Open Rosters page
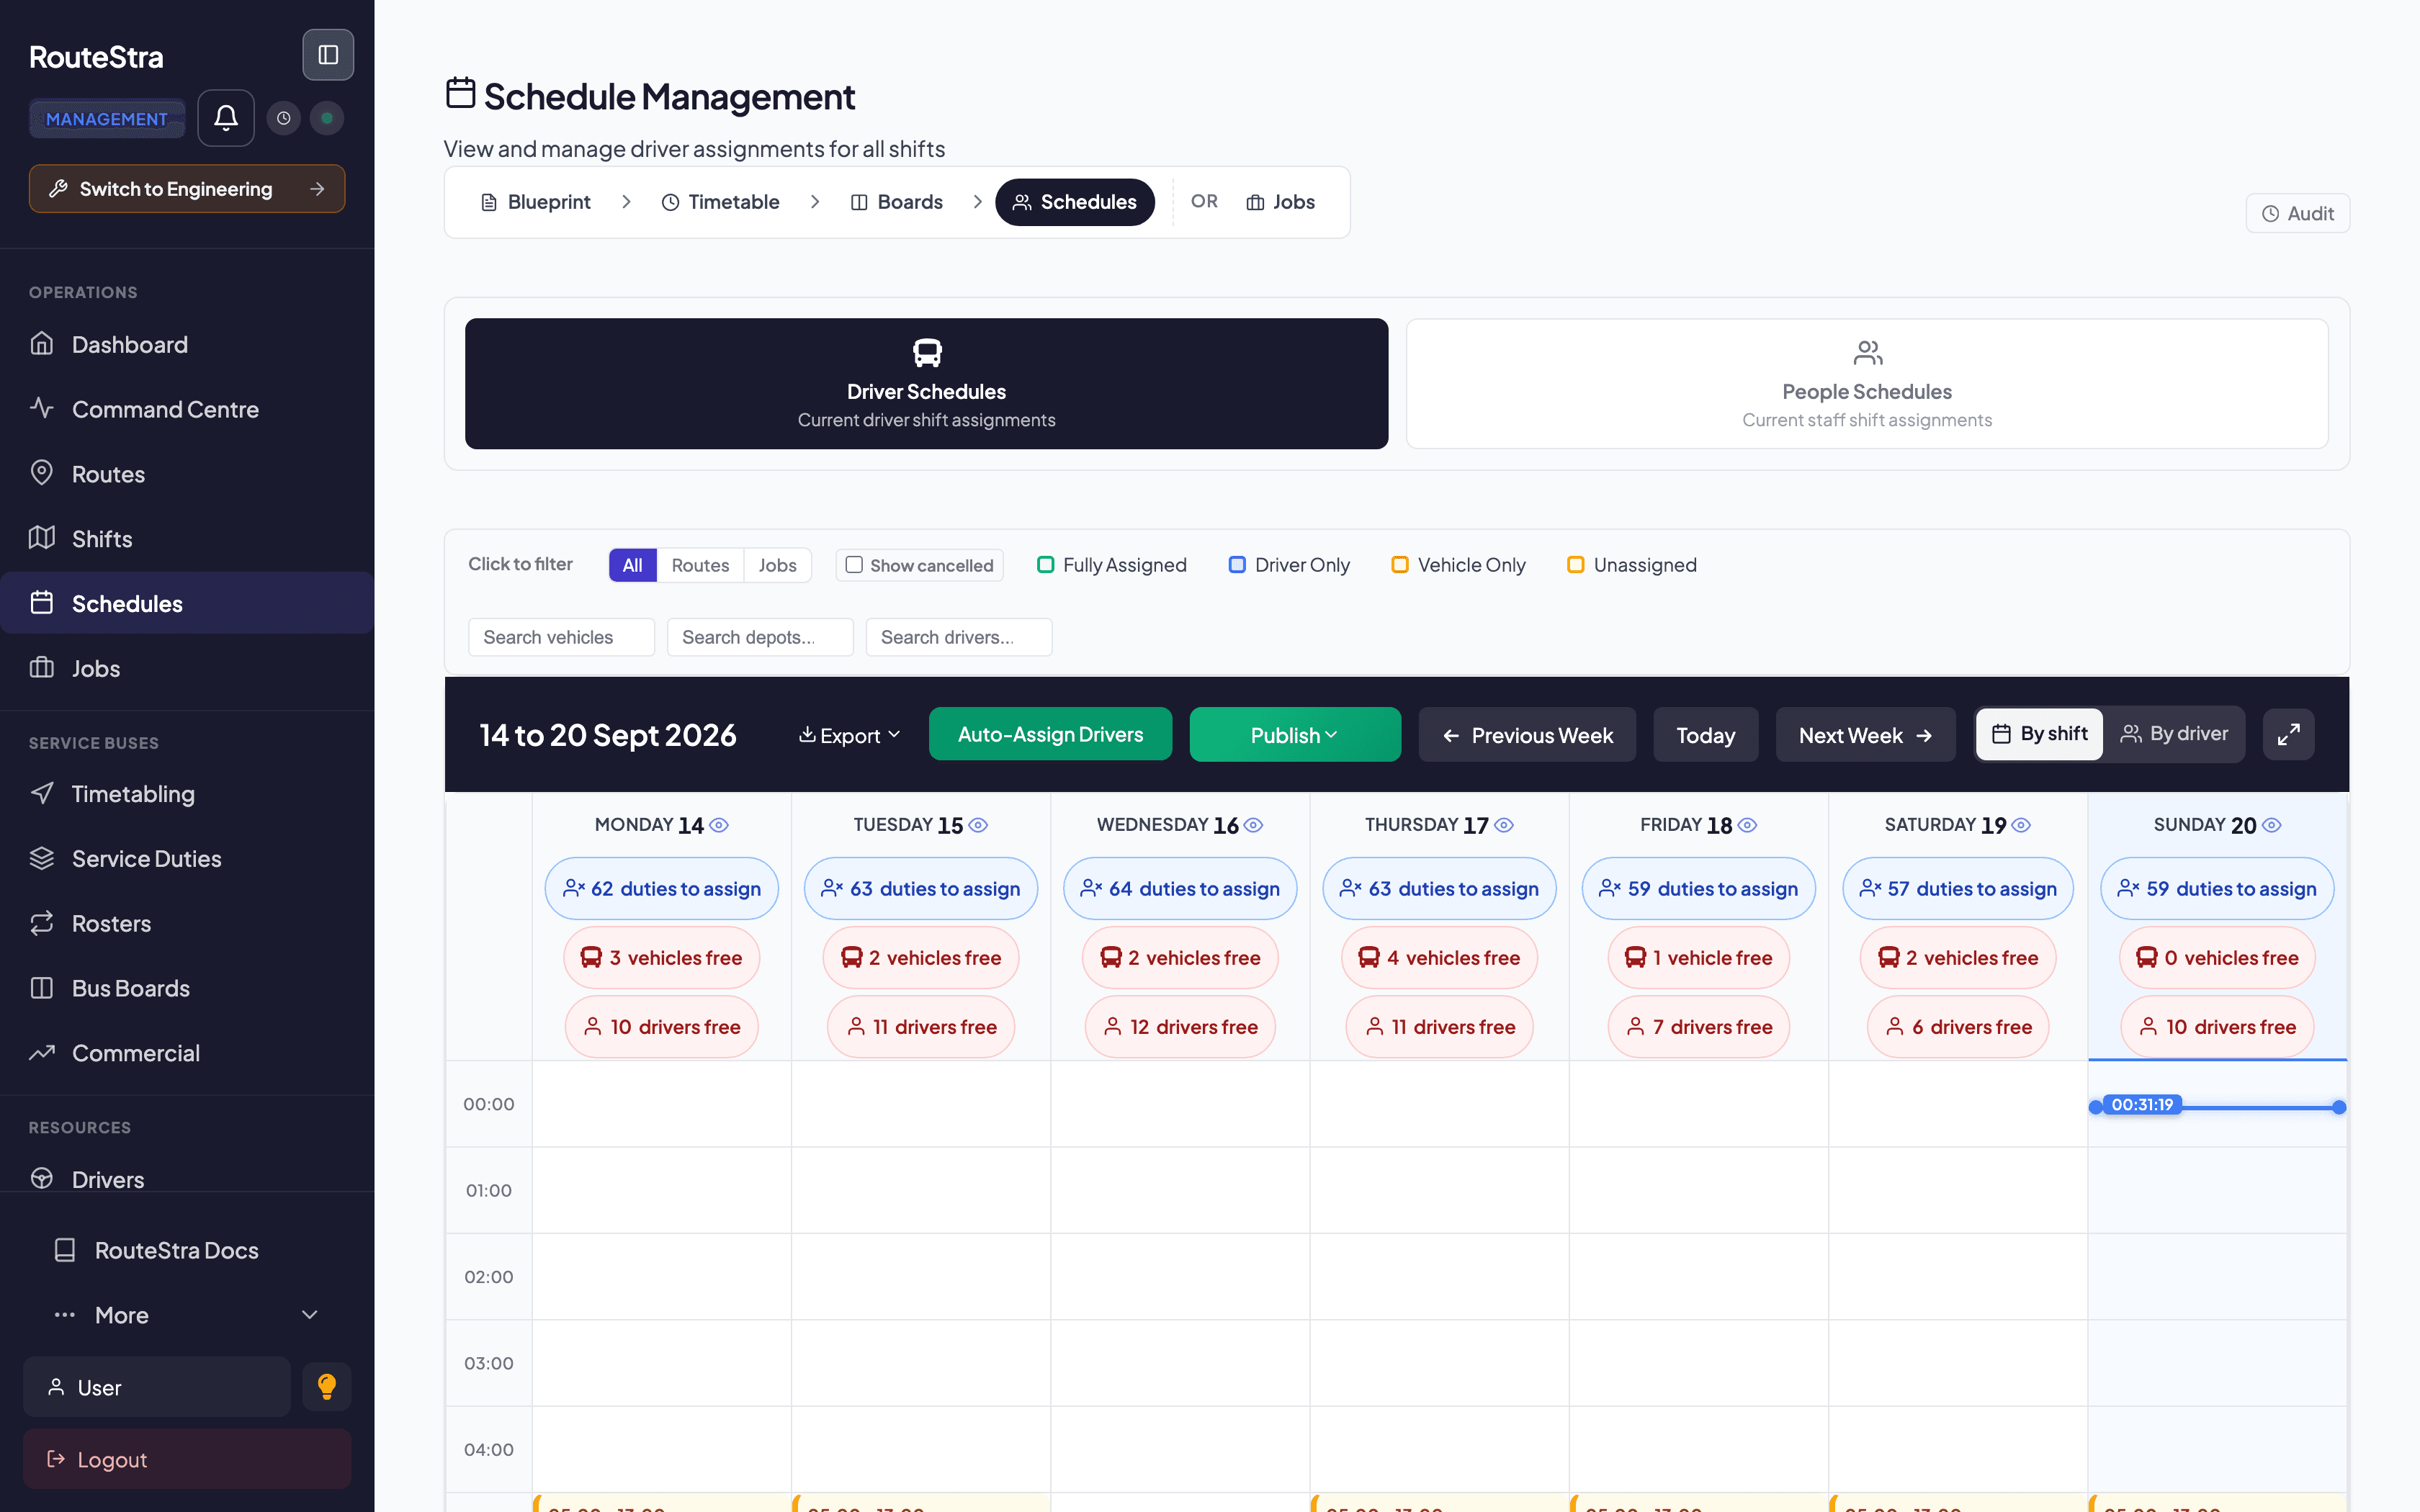The image size is (2420, 1512). [x=187, y=923]
